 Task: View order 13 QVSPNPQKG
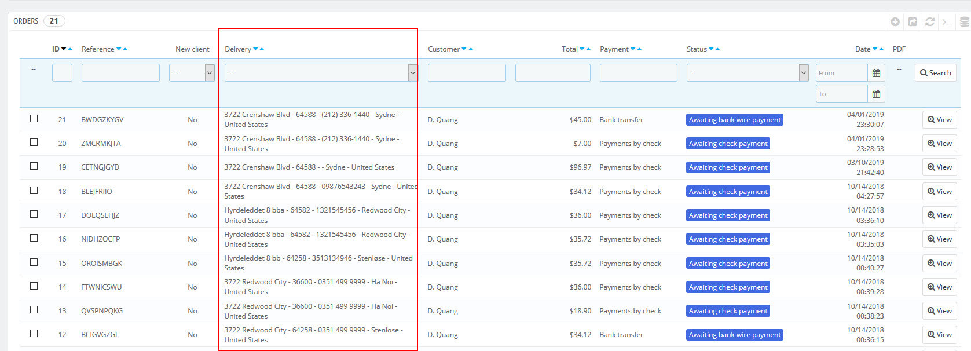coord(939,311)
